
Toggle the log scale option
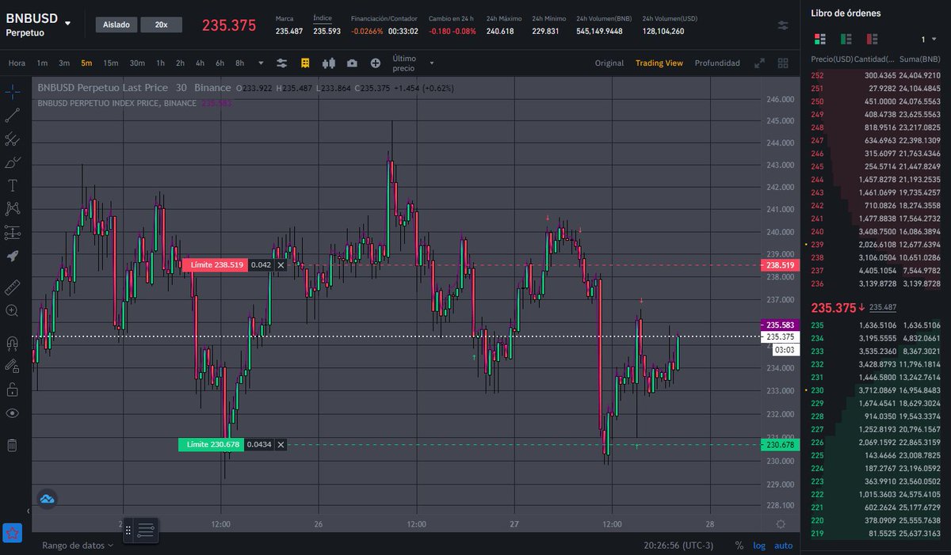tap(759, 545)
